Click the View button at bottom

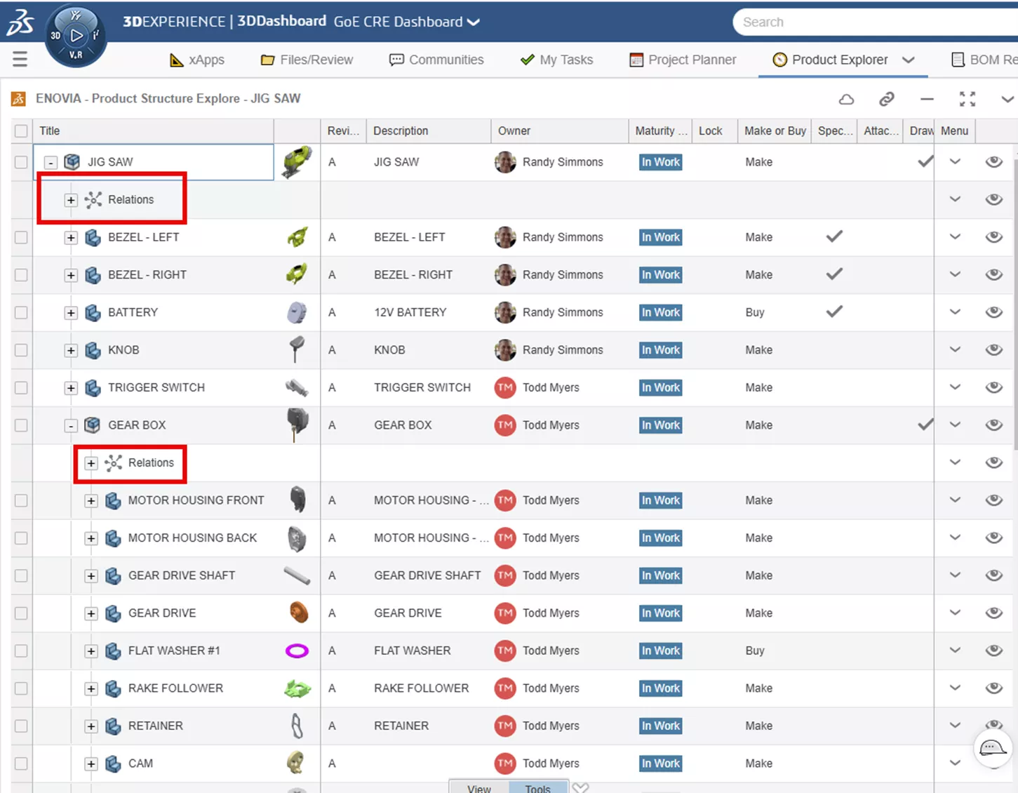479,788
